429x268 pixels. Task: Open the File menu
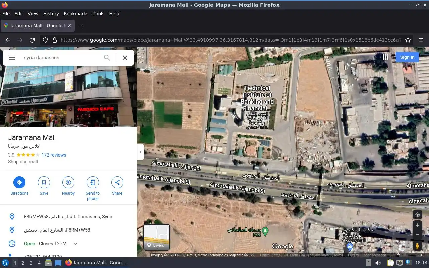[x=6, y=14]
